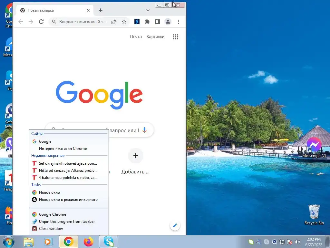Click the Skype tray icon
The height and width of the screenshot is (248, 330).
tap(267, 242)
